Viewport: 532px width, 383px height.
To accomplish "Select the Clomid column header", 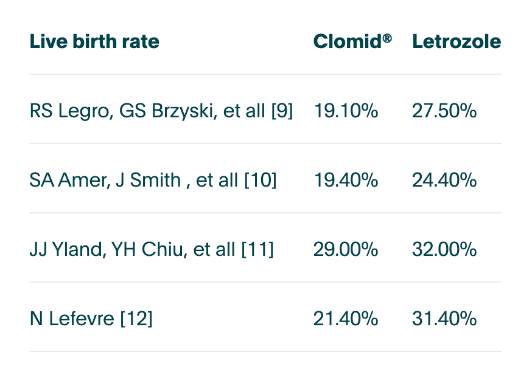I will click(352, 41).
